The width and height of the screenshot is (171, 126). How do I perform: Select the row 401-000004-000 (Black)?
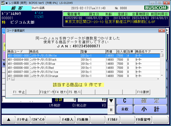[84, 60]
